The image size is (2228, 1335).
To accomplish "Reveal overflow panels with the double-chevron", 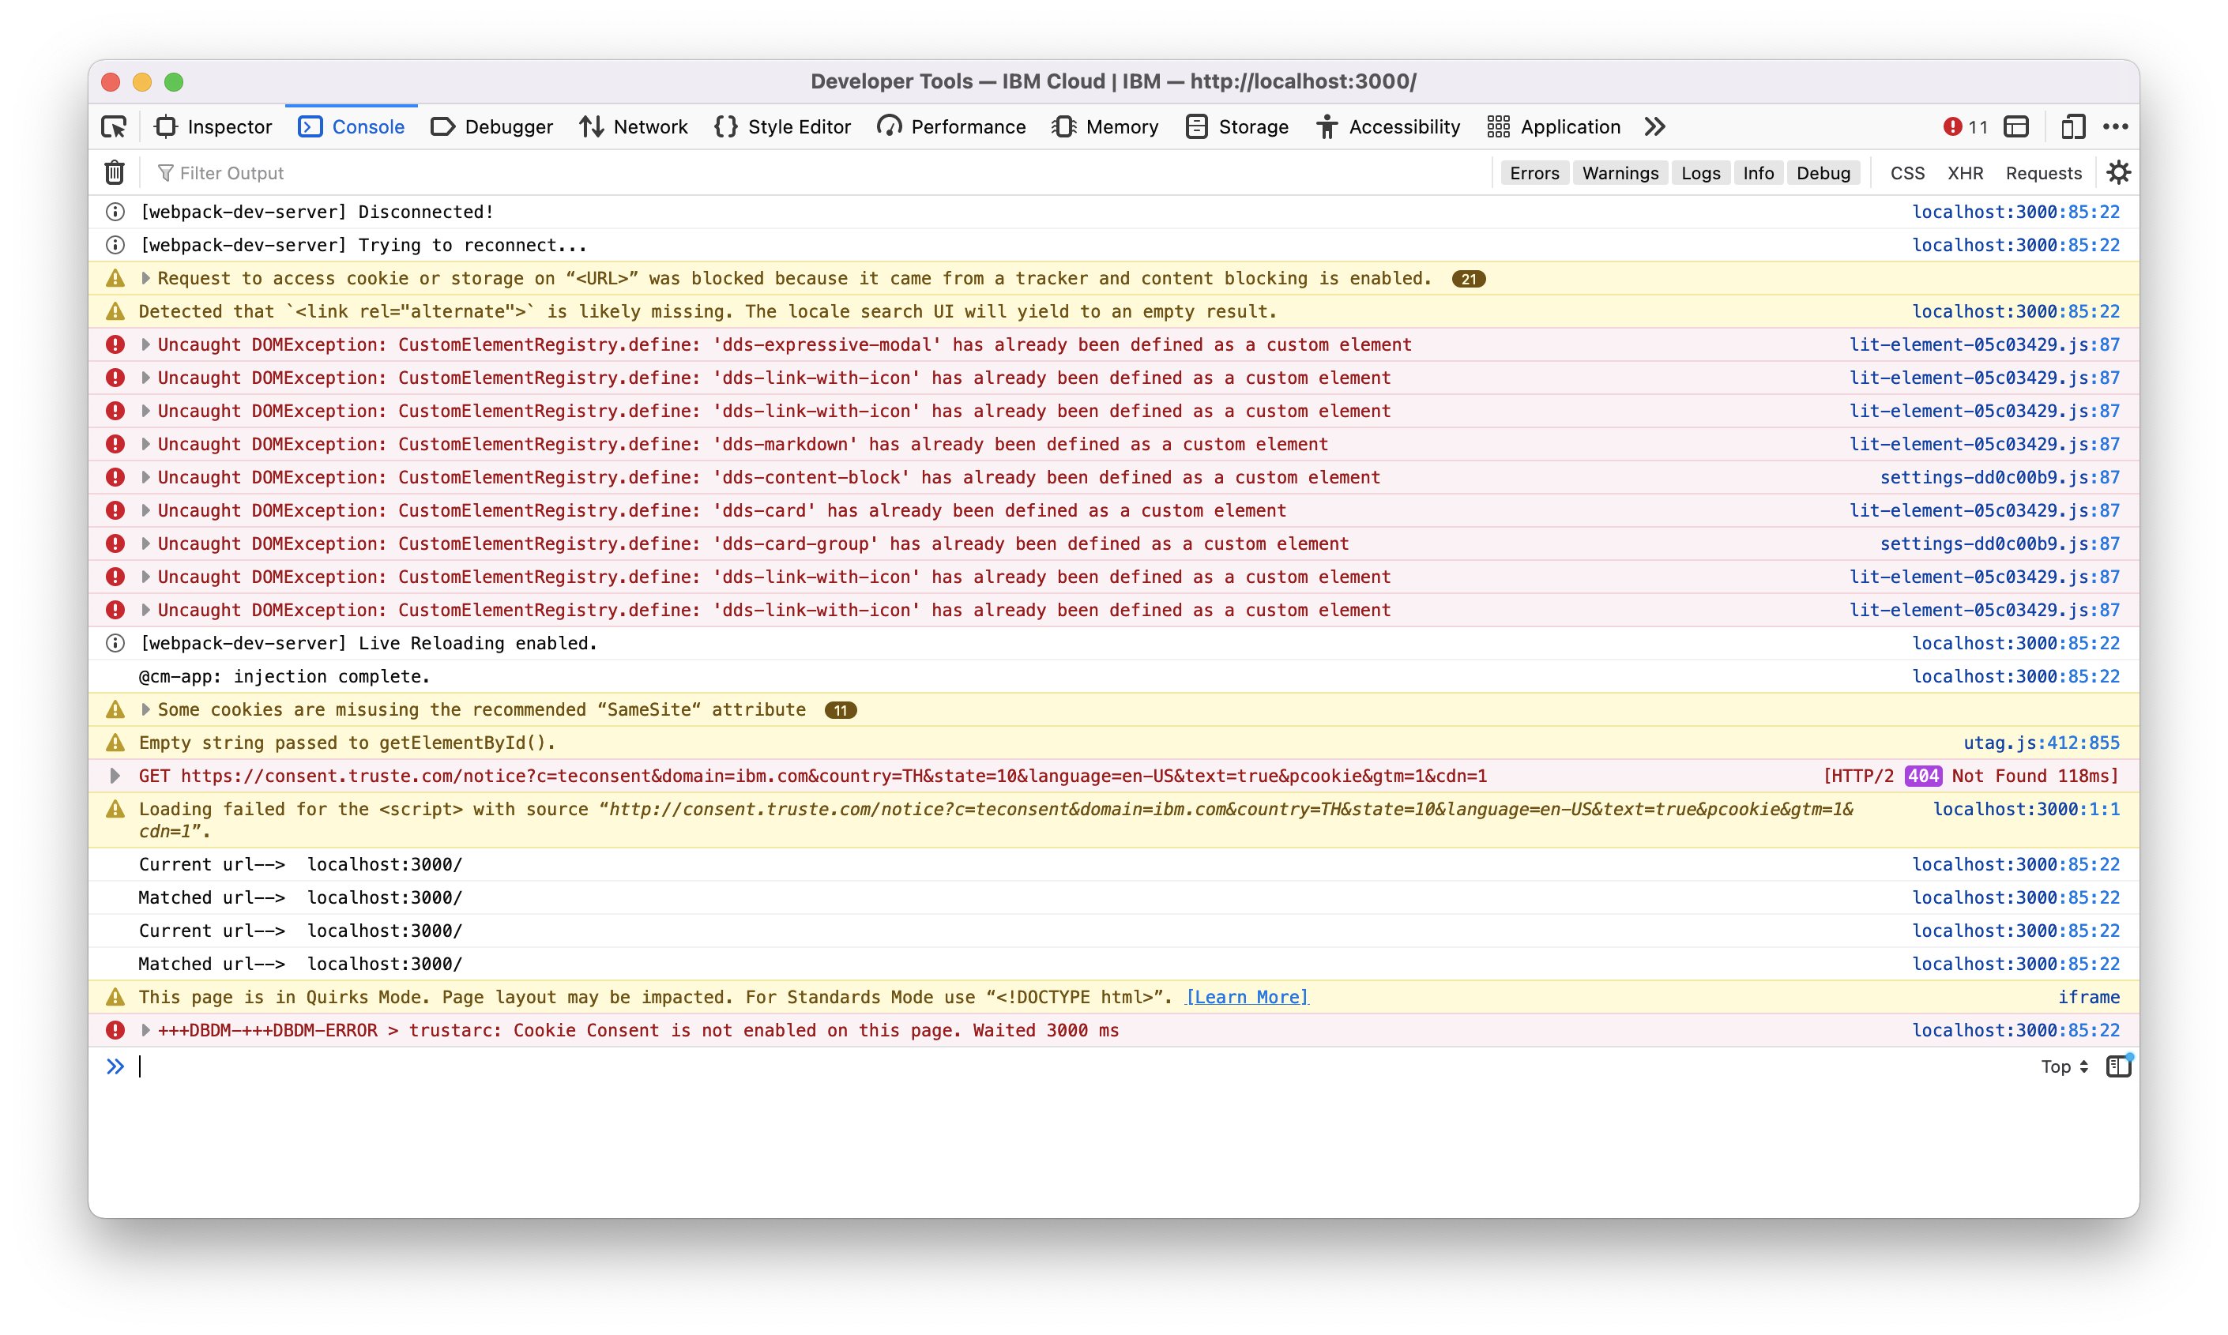I will (1654, 127).
